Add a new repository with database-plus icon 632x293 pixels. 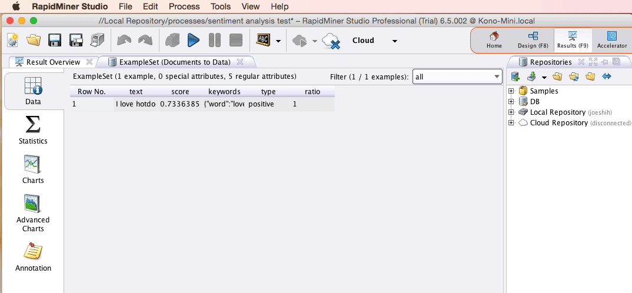[515, 76]
